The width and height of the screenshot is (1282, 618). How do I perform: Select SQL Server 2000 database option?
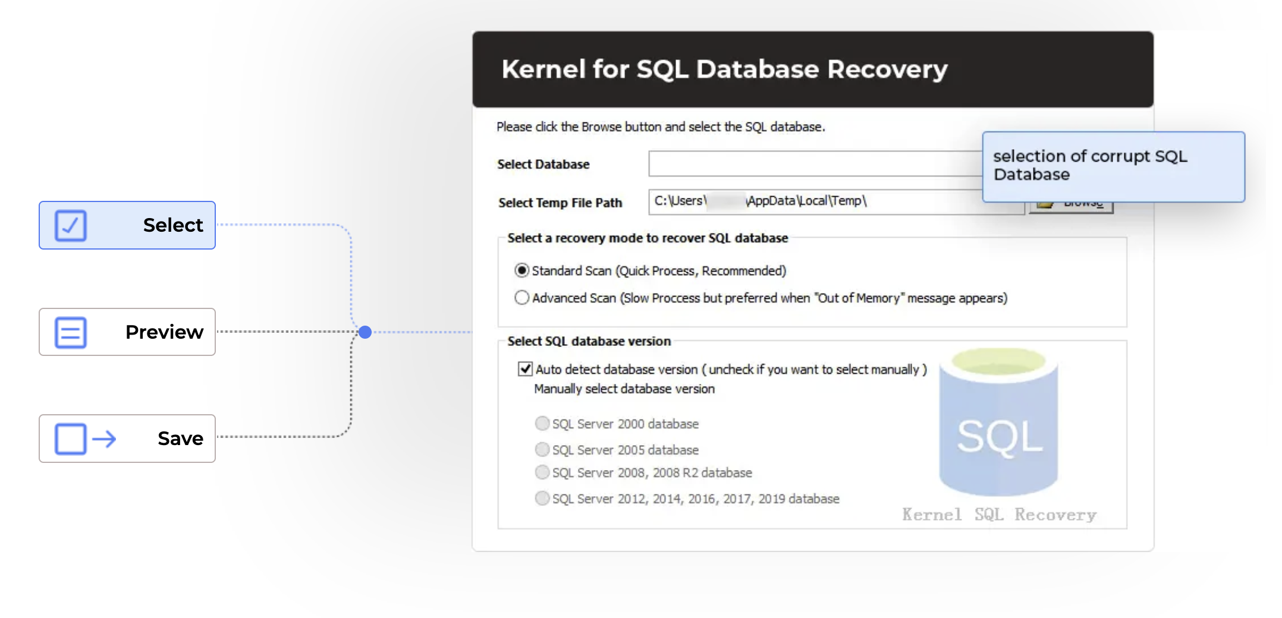tap(542, 424)
